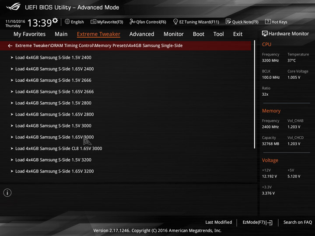This screenshot has height=236, width=315.
Task: Click the Hot Keys question mark icon
Action: tap(268, 21)
